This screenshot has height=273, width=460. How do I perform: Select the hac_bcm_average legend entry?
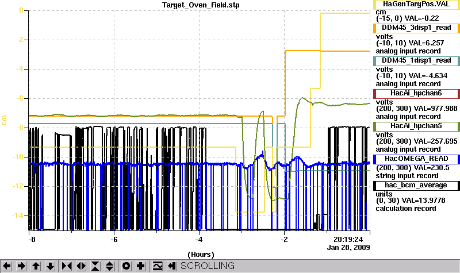click(416, 185)
